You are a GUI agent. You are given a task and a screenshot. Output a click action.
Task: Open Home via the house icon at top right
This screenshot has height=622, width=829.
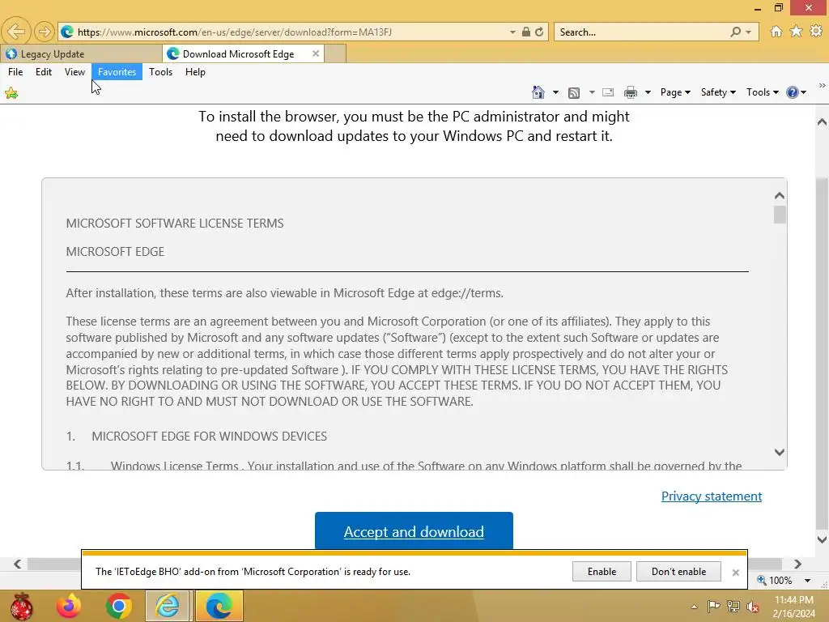776,32
